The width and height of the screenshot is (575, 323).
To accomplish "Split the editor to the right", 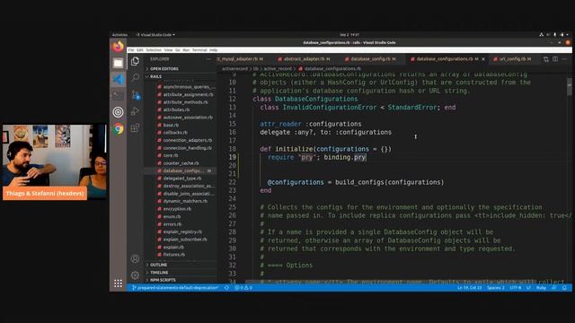I will click(555, 59).
